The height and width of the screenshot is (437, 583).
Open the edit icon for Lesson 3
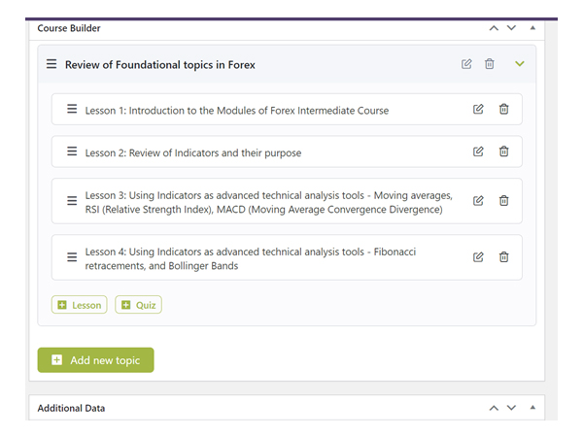point(478,201)
